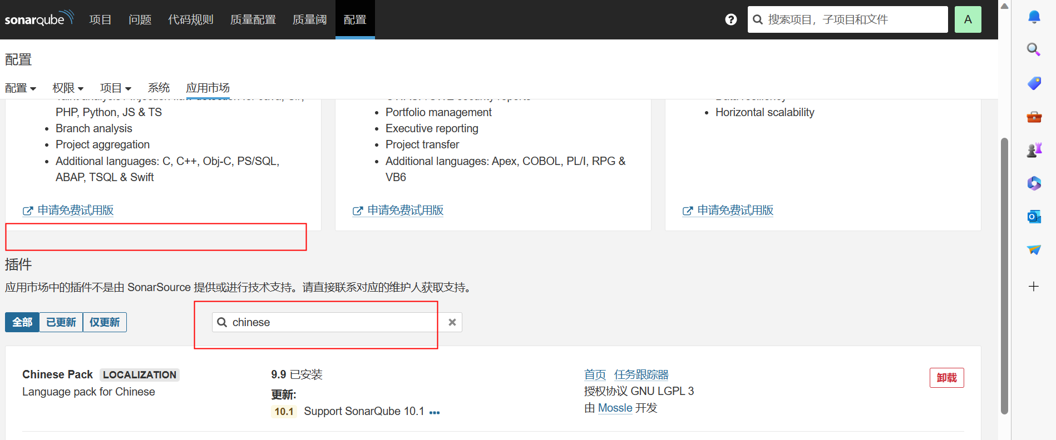1056x440 pixels.
Task: Expand the 权限 dropdown
Action: (68, 88)
